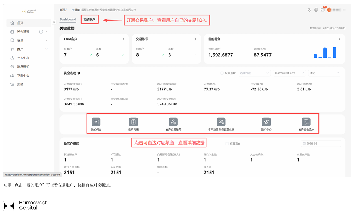
Task: Open 推广中心 shortcut icon
Action: click(266, 122)
